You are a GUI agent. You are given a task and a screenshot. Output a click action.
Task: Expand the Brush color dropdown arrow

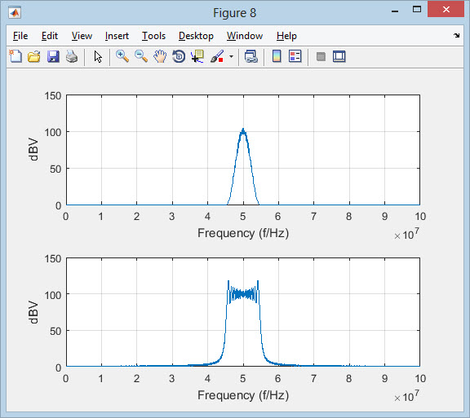(x=231, y=56)
